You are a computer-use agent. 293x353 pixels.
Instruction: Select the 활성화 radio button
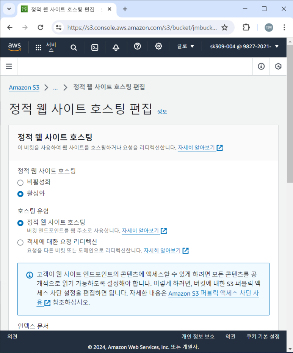click(20, 194)
